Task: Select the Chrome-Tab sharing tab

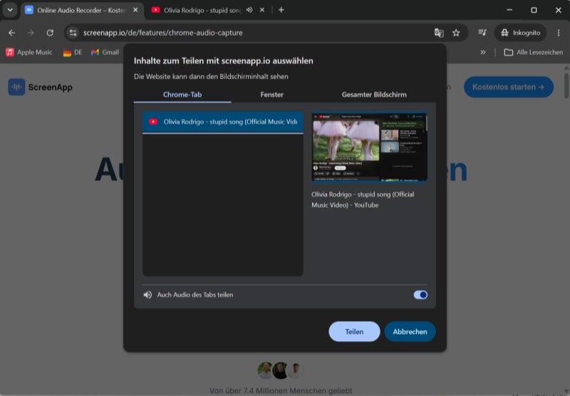Action: [x=182, y=95]
